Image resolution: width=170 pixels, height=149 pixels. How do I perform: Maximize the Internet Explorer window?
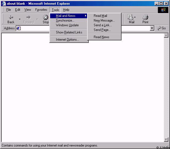point(161,4)
